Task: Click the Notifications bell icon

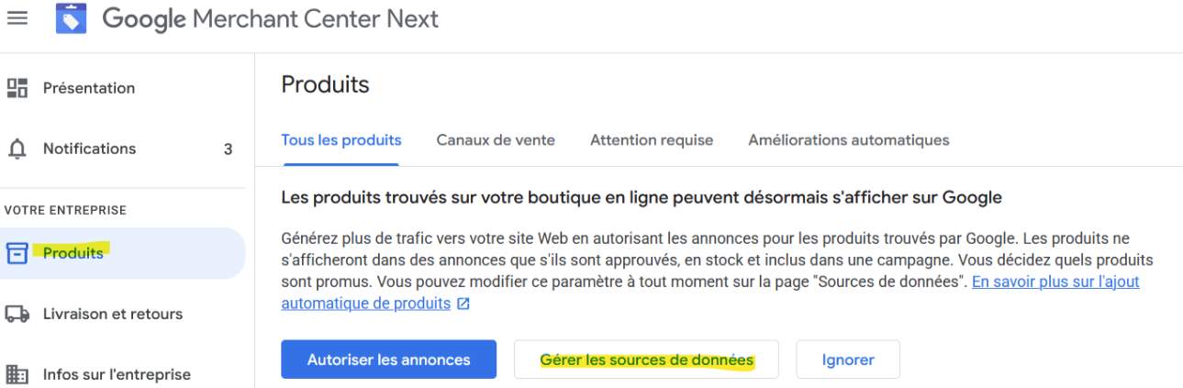Action: click(x=17, y=149)
